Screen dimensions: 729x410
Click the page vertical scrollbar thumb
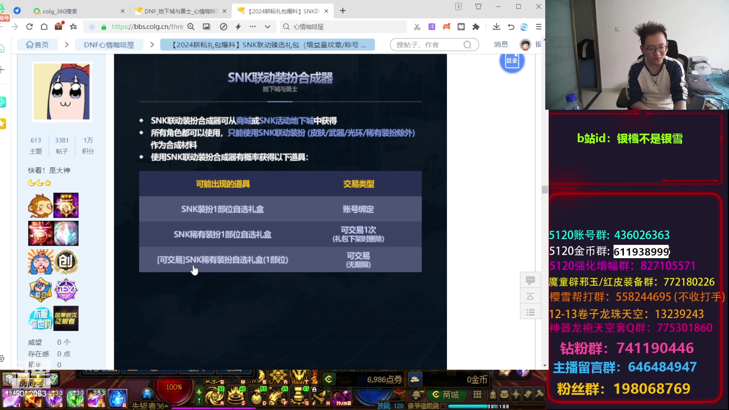[x=545, y=189]
